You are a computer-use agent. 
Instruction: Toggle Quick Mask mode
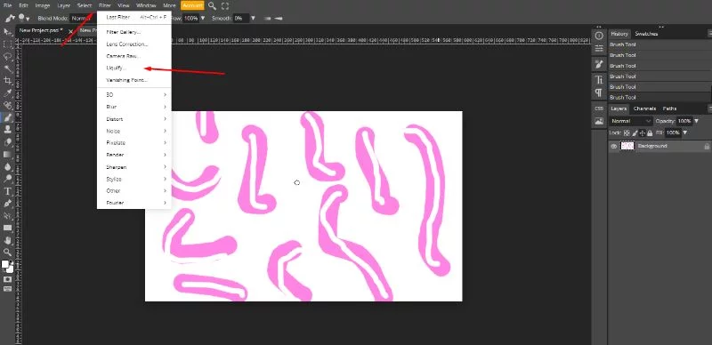point(8,279)
